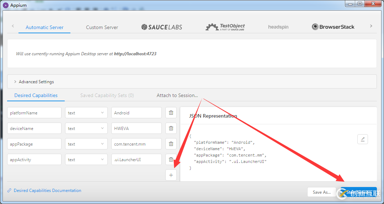Viewport: 384px width, 204px height.
Task: Click the Appium logo in title bar
Action: coord(6,5)
